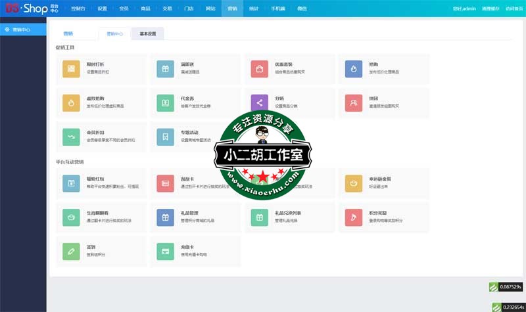Open the 代金券 voucher icon
Screen dimensions: 526x312
[165, 102]
